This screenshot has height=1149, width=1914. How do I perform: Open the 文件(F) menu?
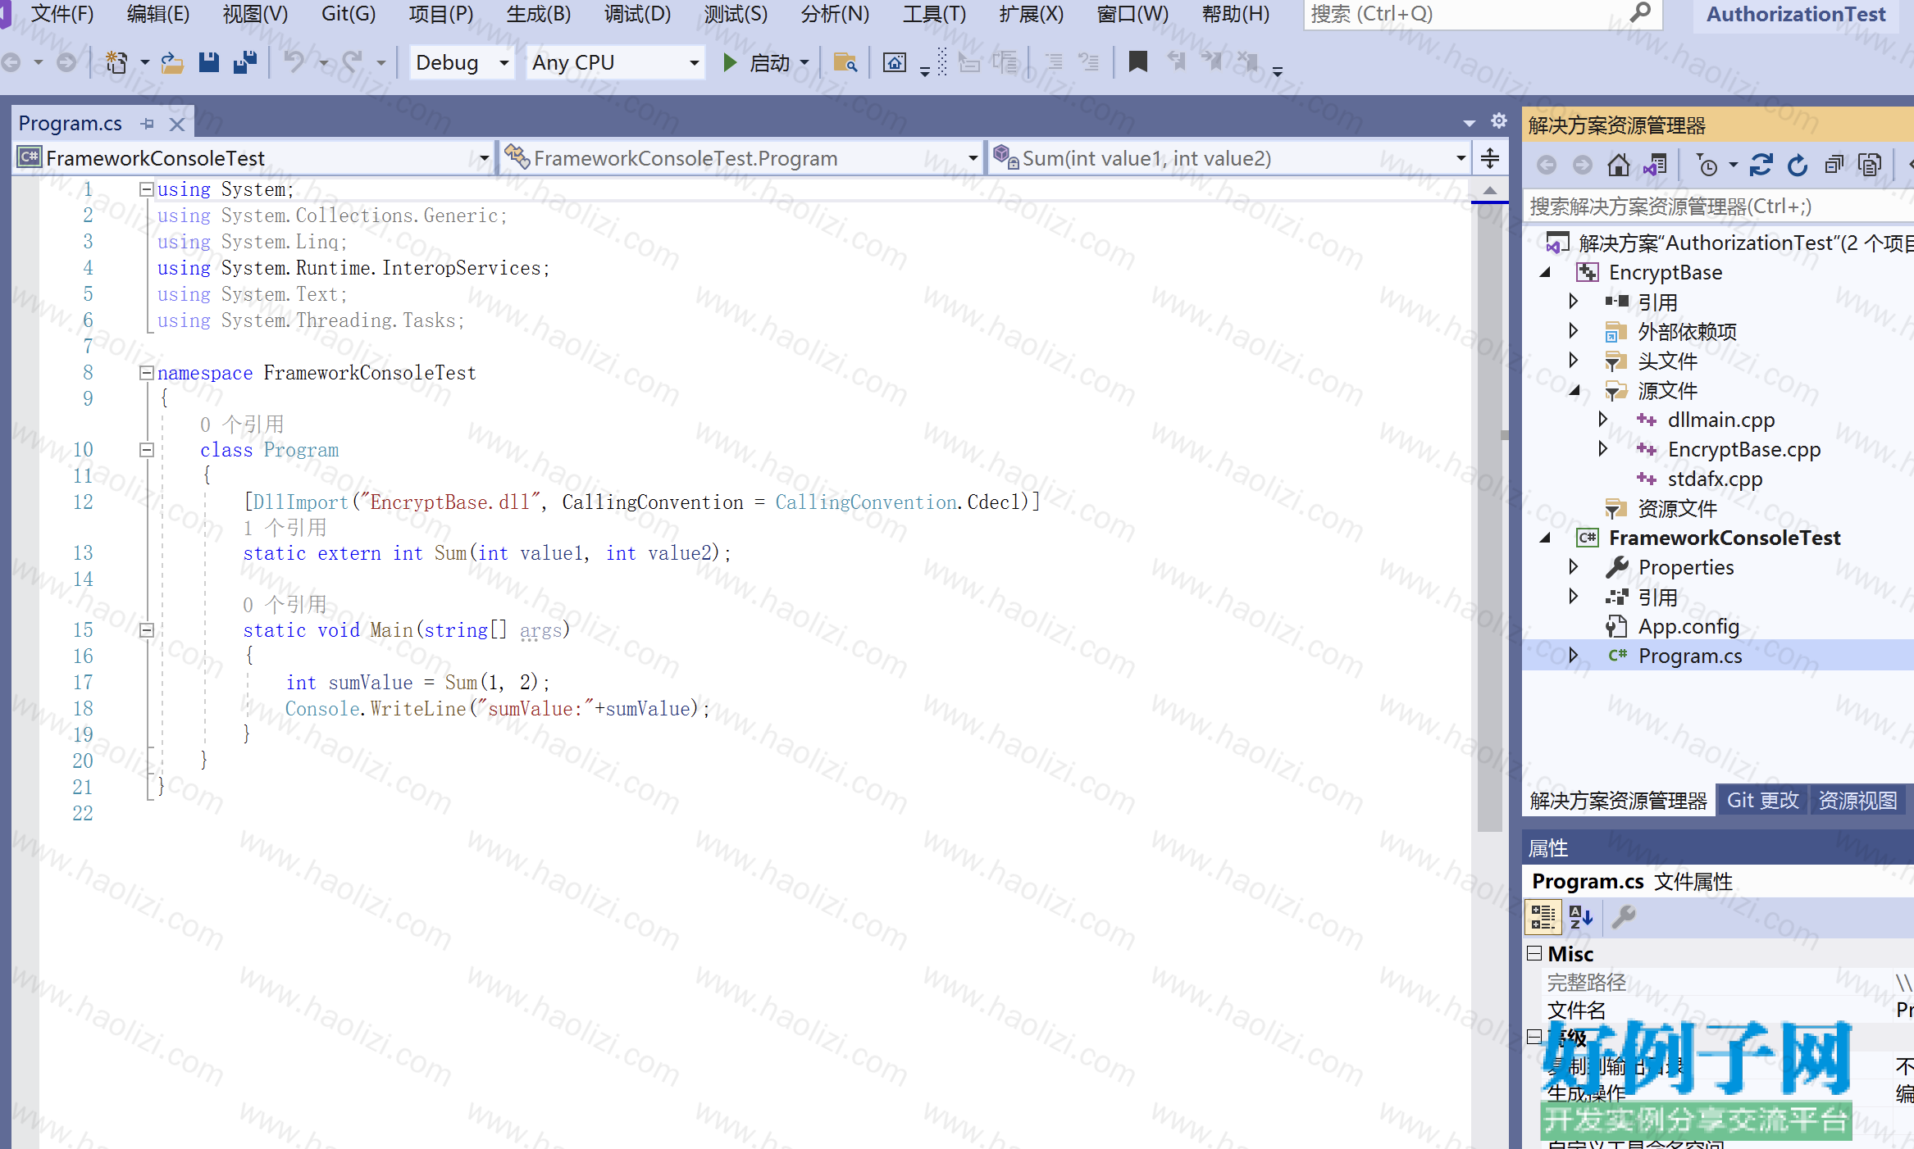click(62, 14)
